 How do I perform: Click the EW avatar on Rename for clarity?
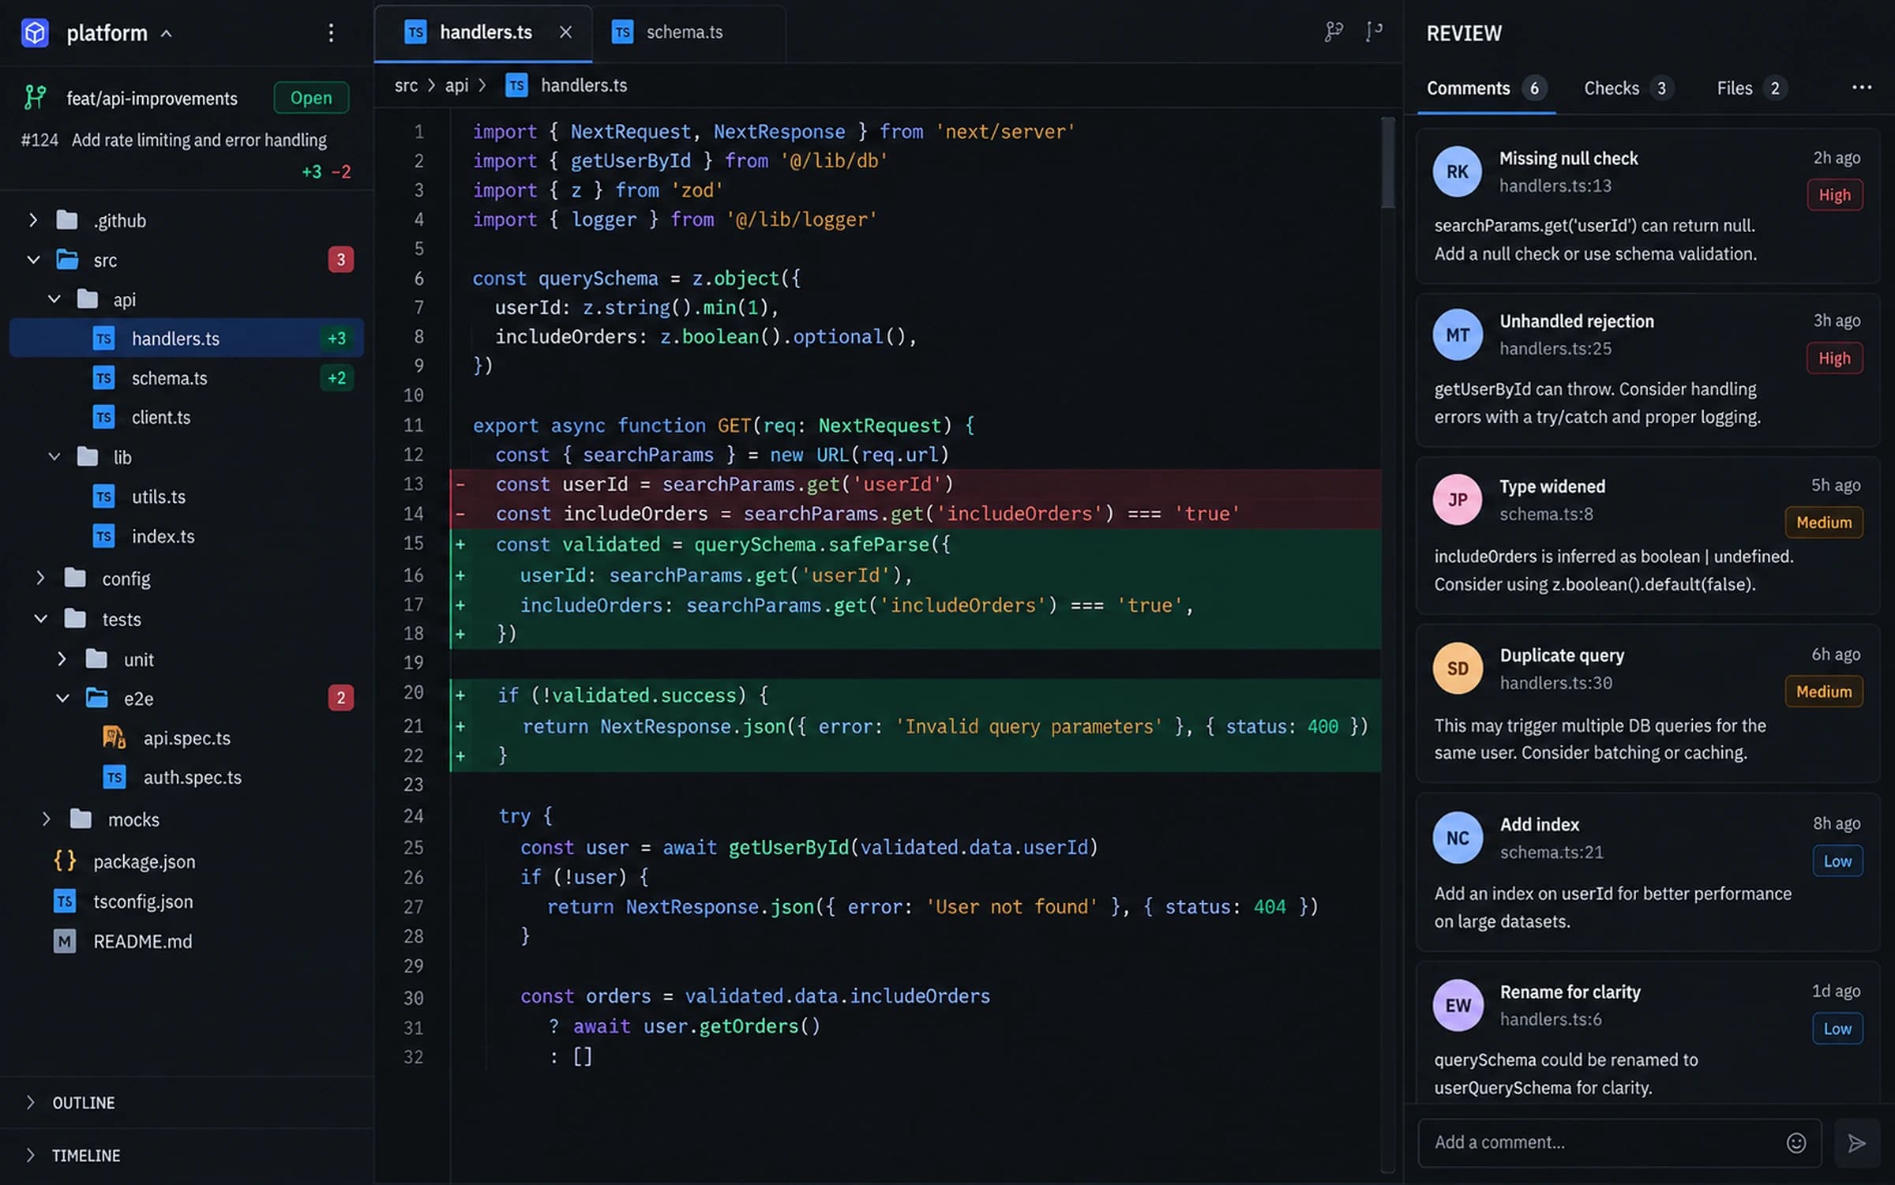[x=1457, y=1005]
